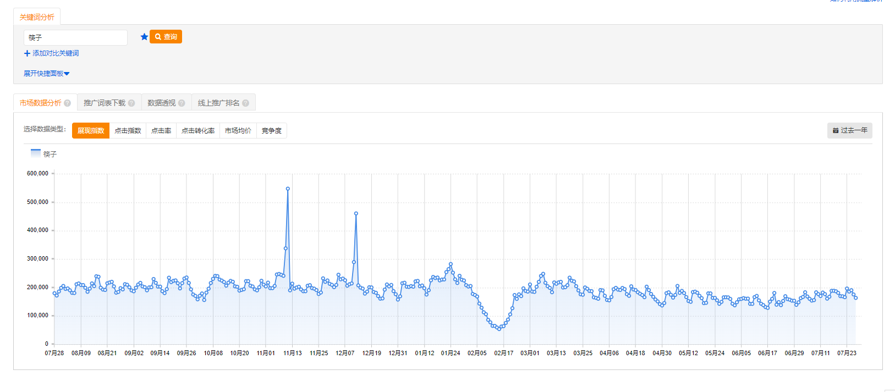
Task: Select the 点击指数 data type
Action: point(128,131)
